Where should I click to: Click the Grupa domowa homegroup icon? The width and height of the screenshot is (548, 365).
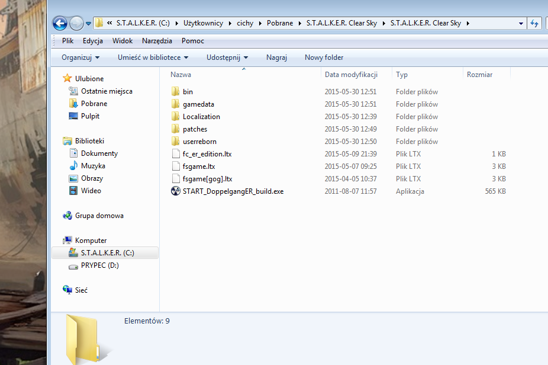(67, 215)
